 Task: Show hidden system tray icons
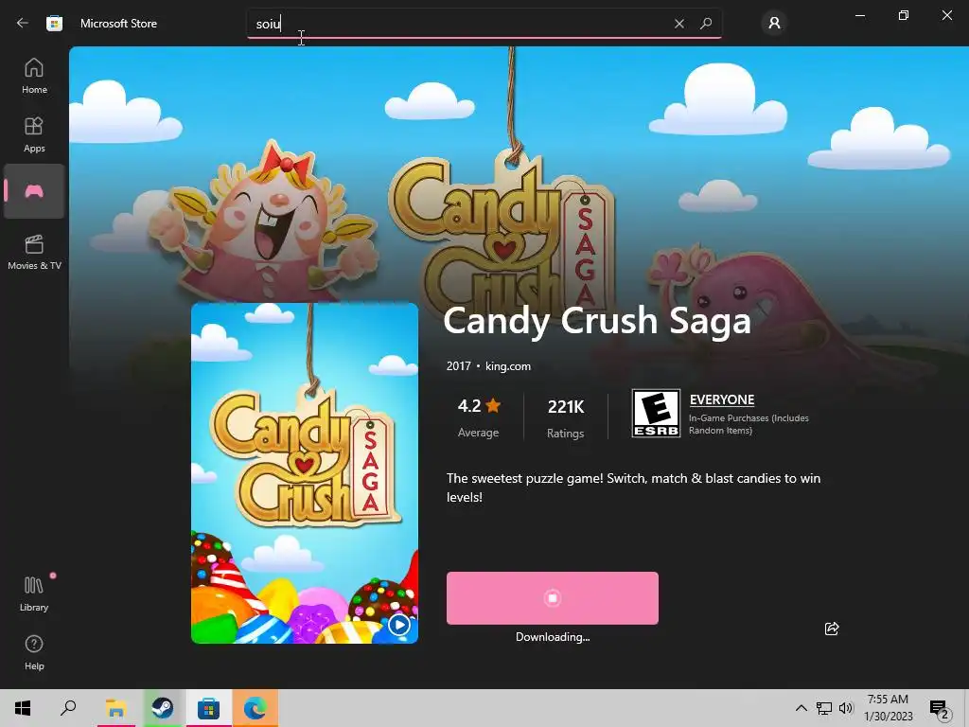801,708
